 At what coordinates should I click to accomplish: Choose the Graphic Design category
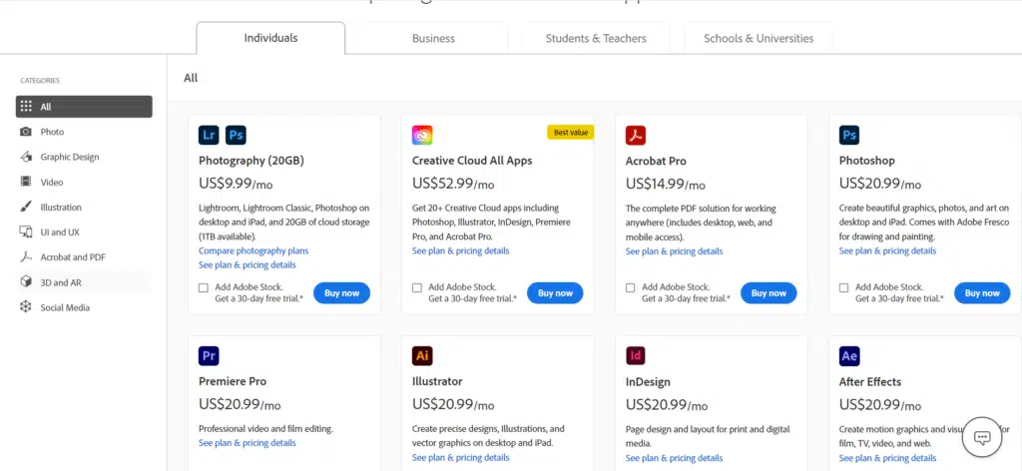click(69, 157)
